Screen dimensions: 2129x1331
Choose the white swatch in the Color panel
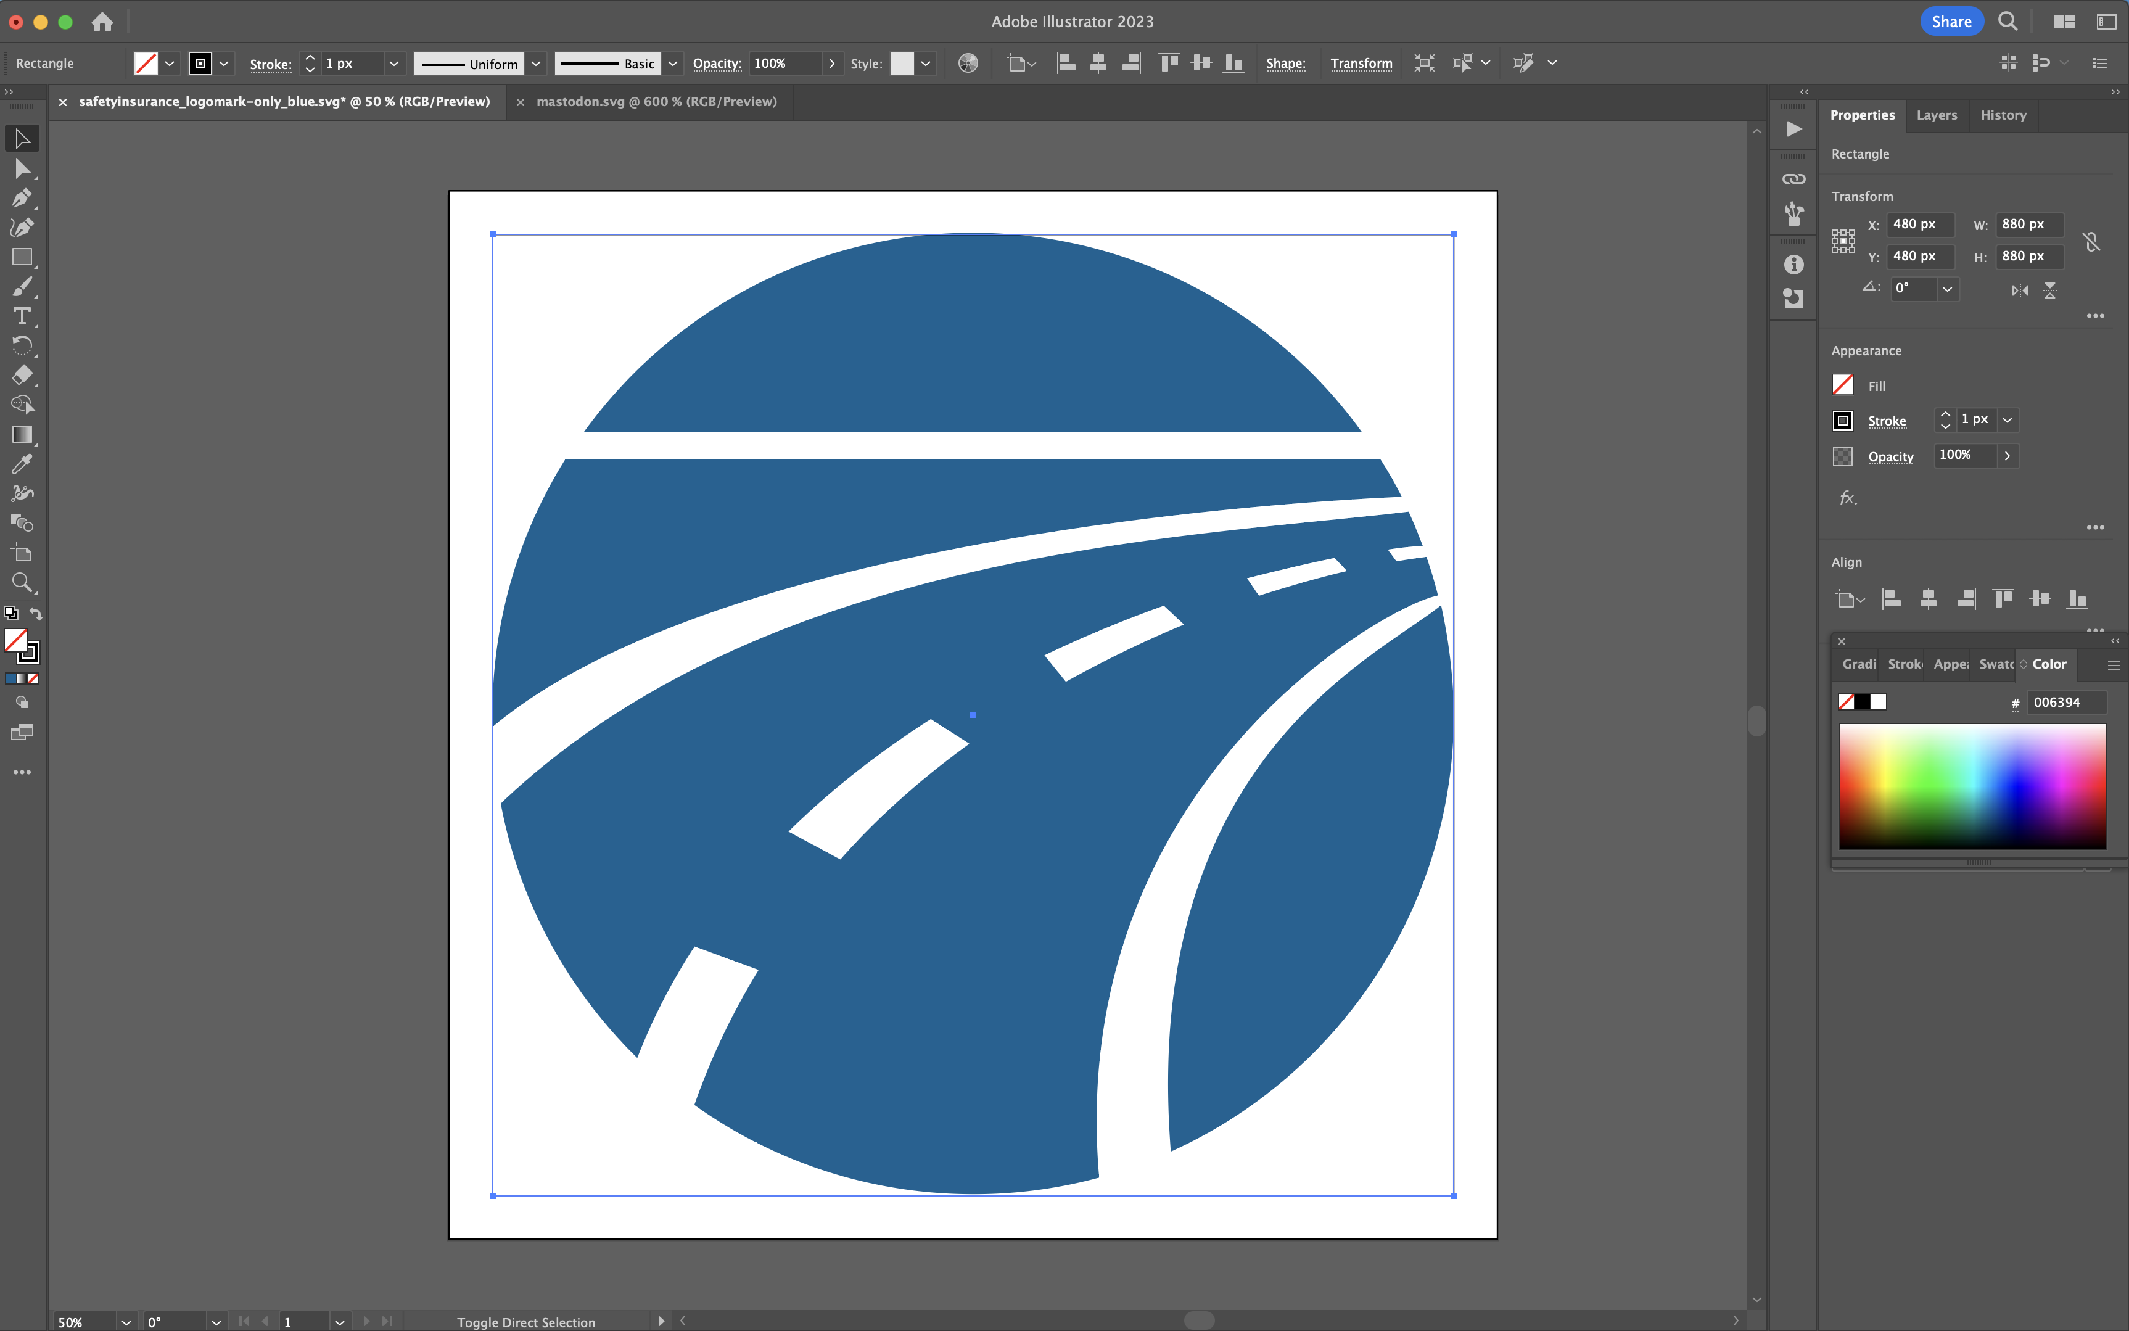(1879, 702)
